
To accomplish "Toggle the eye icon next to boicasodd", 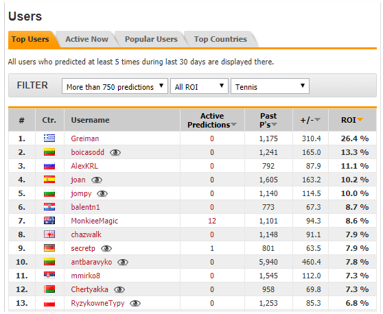I will pyautogui.click(x=115, y=152).
